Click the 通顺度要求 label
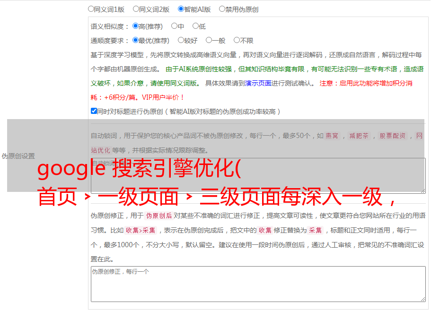The height and width of the screenshot is (311, 431). tap(109, 41)
